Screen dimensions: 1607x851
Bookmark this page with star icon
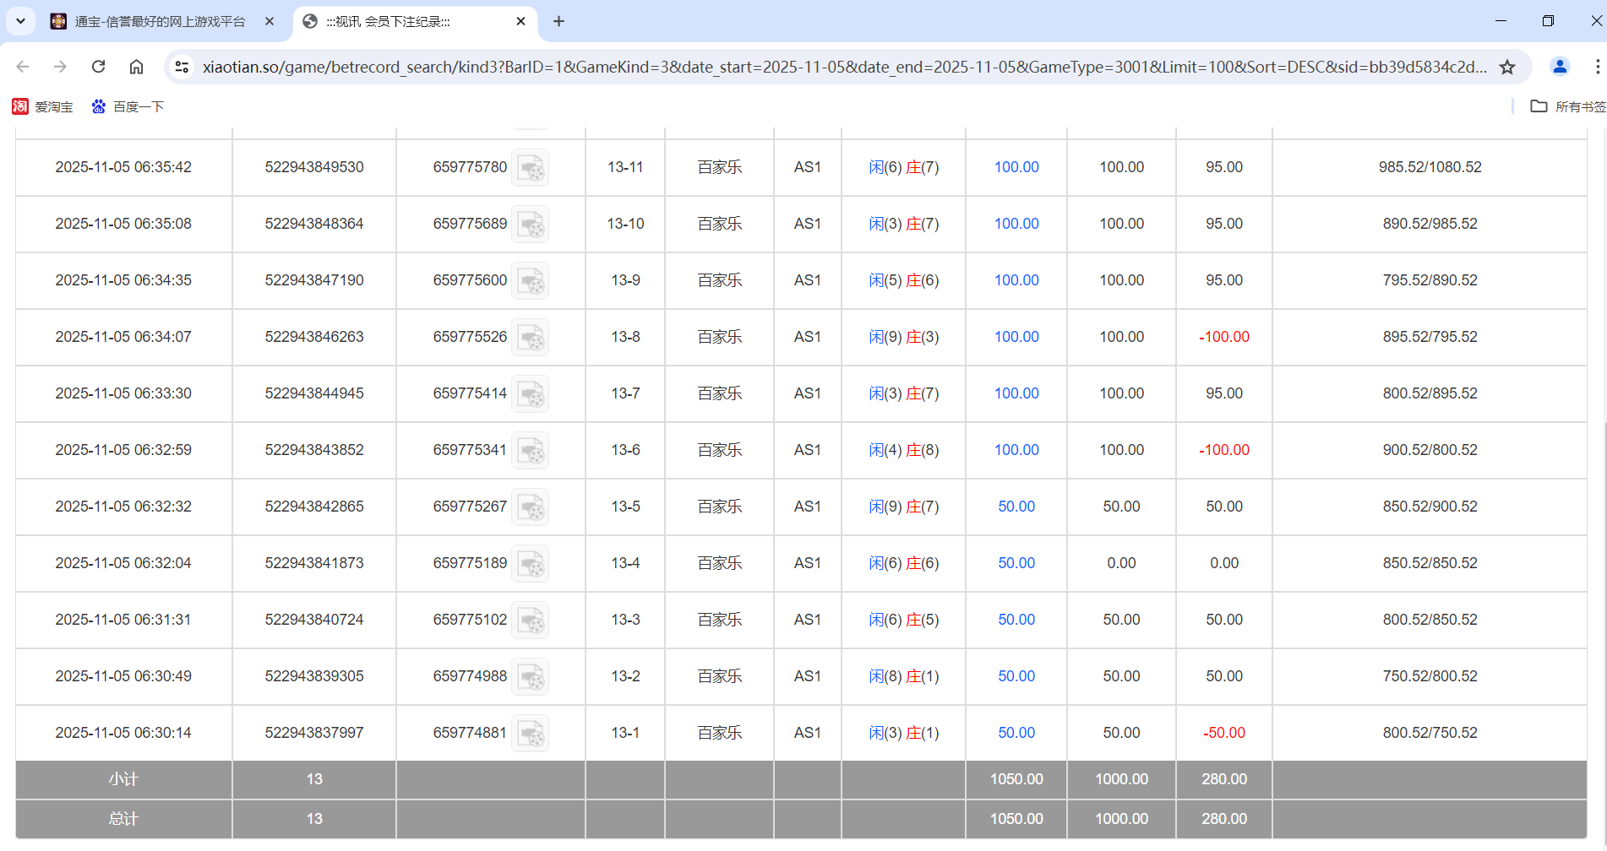1507,67
